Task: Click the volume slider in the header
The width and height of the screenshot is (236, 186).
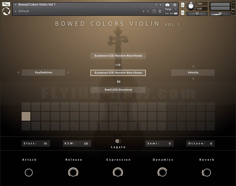Action: [220, 14]
